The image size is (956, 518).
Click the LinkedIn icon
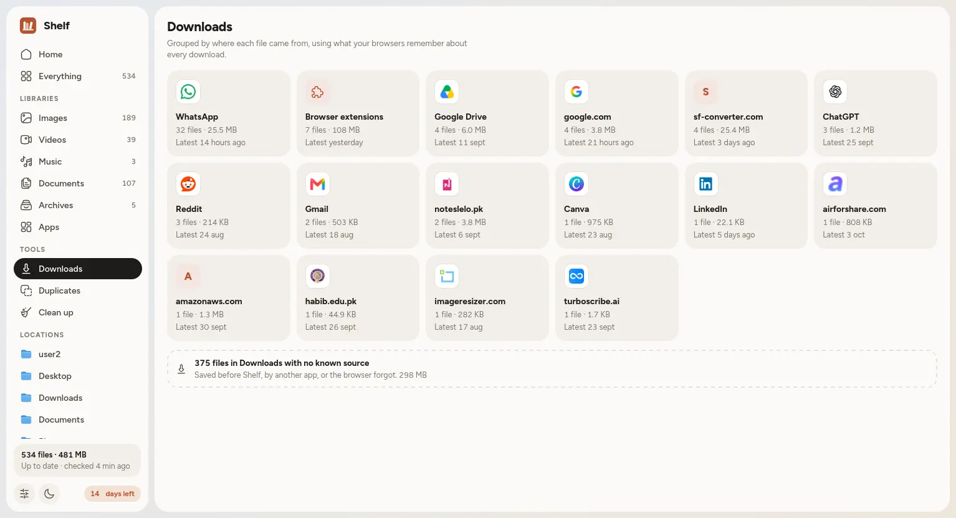tap(705, 184)
